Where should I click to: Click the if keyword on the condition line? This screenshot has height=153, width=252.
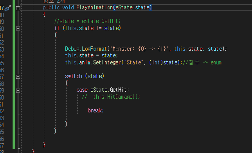click(57, 28)
